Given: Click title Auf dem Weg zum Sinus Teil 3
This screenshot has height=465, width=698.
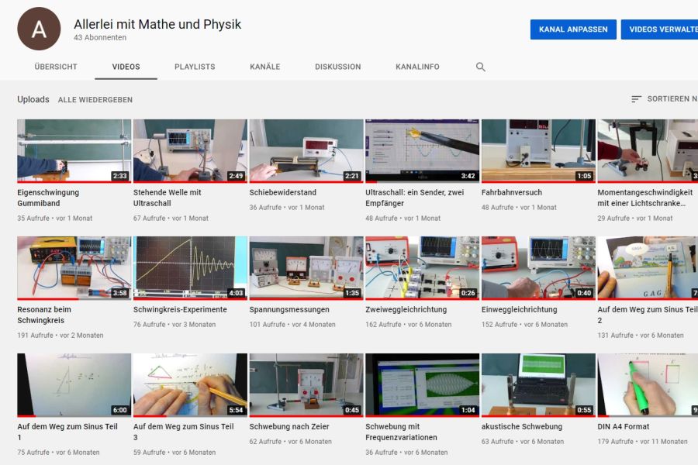Looking at the screenshot, I should pos(183,432).
